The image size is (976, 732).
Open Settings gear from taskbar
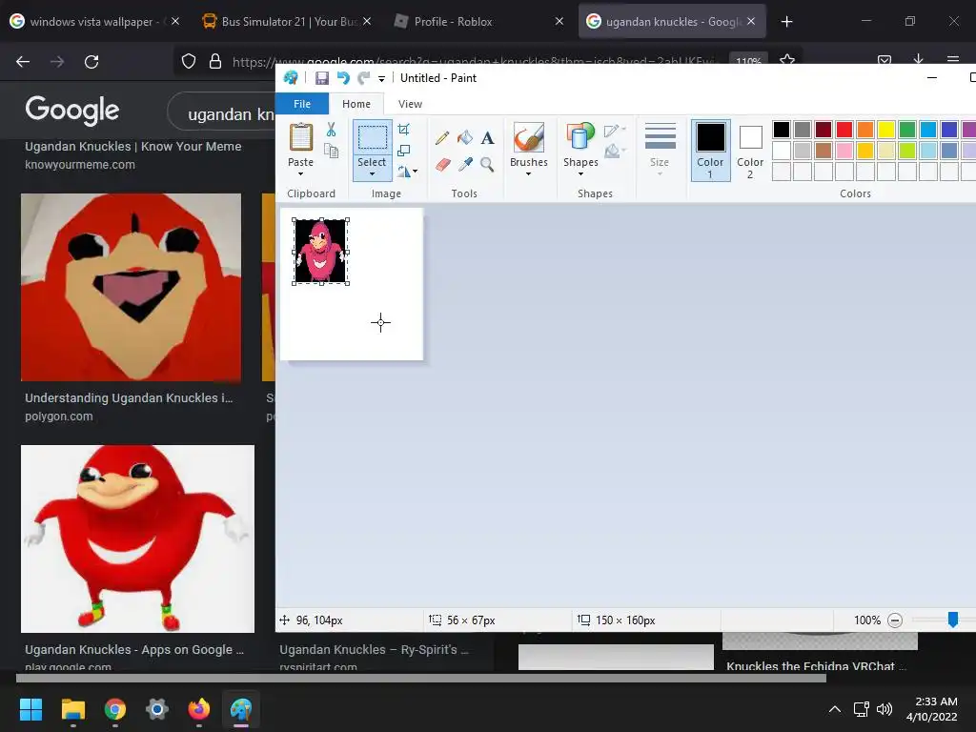[157, 709]
